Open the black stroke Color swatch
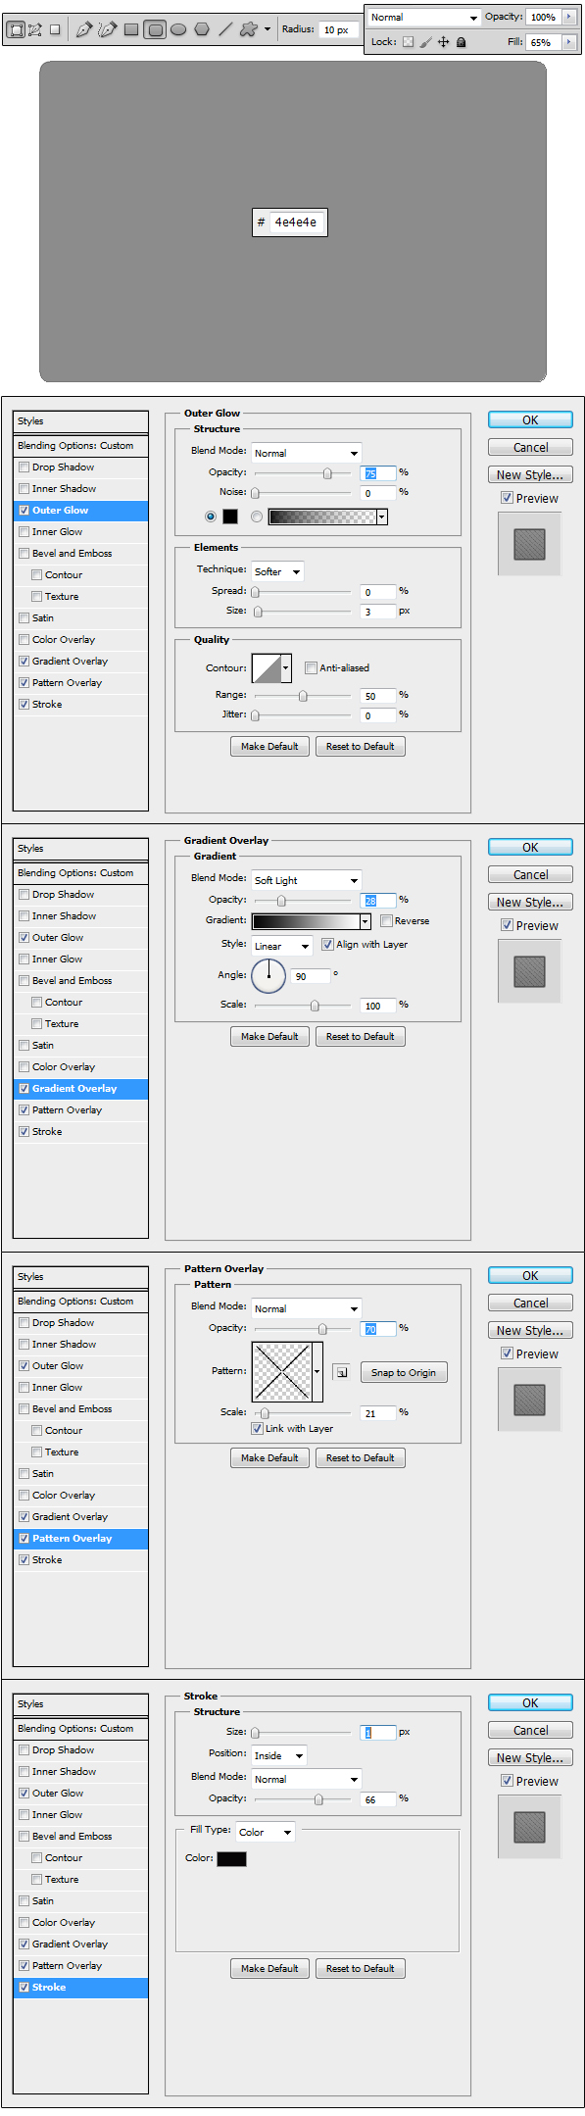This screenshot has height=2116, width=585. (x=231, y=1859)
